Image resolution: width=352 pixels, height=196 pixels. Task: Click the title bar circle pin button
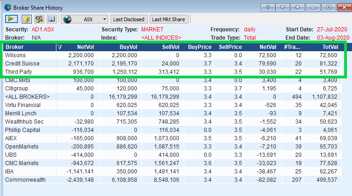coord(297,7)
